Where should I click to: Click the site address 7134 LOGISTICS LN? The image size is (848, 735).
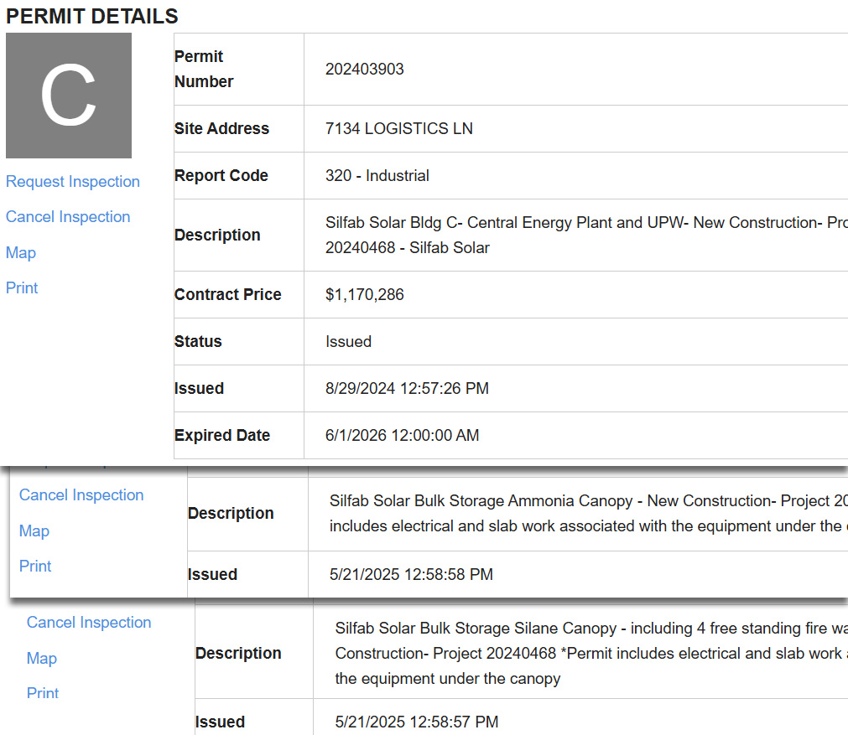point(399,129)
